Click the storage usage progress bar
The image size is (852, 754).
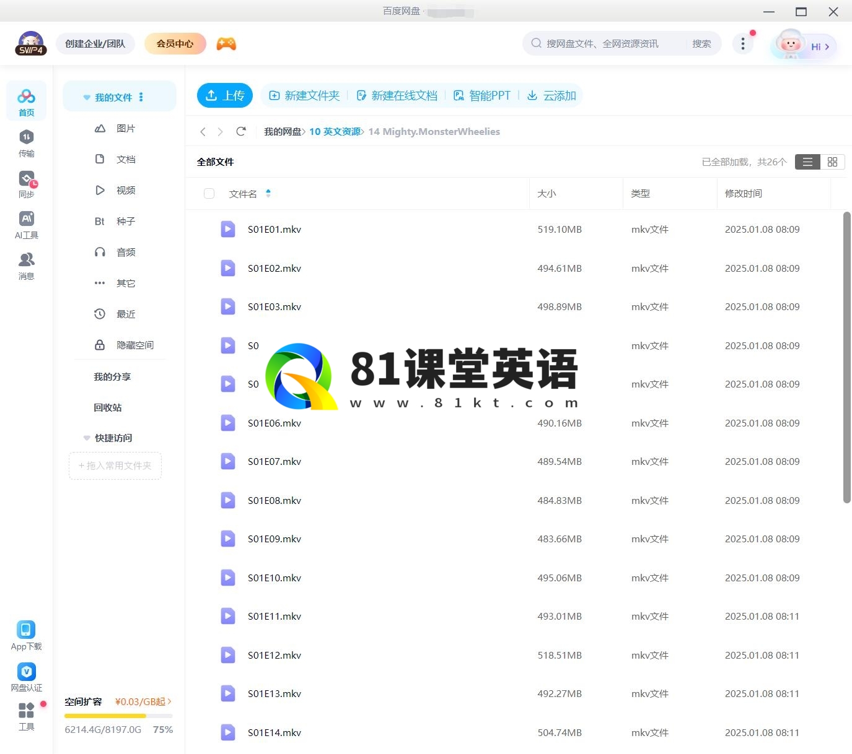click(118, 716)
